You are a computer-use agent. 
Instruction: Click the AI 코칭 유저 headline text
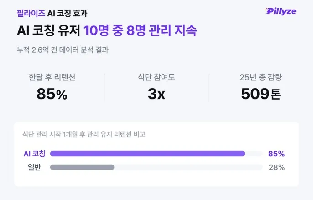[49, 30]
